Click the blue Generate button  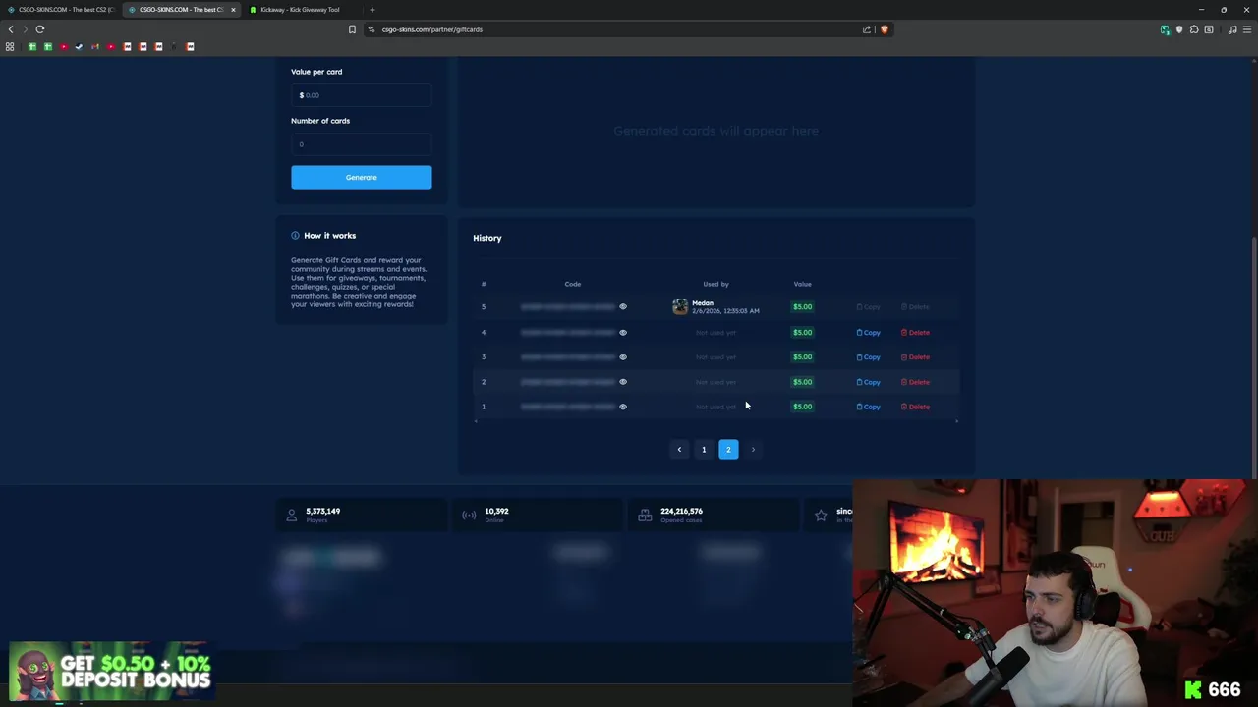pos(361,177)
